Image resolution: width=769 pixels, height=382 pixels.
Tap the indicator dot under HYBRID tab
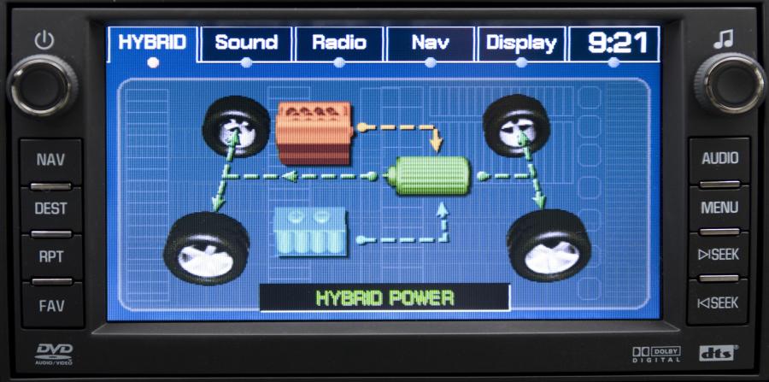click(153, 62)
